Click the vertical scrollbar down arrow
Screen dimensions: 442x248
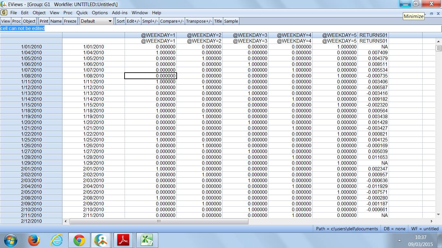coord(439,214)
